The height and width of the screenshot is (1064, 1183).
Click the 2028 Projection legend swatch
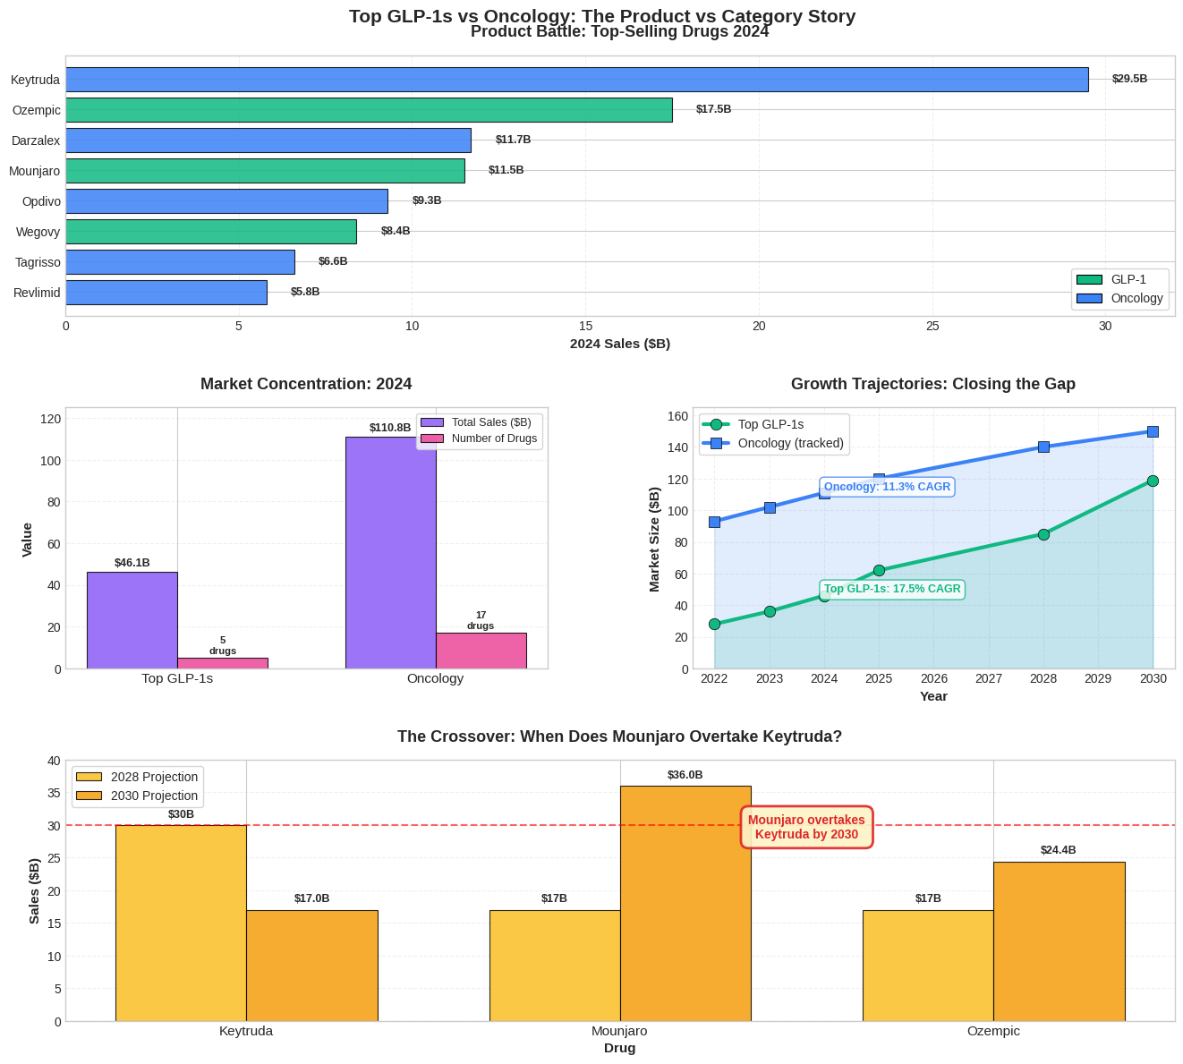89,777
